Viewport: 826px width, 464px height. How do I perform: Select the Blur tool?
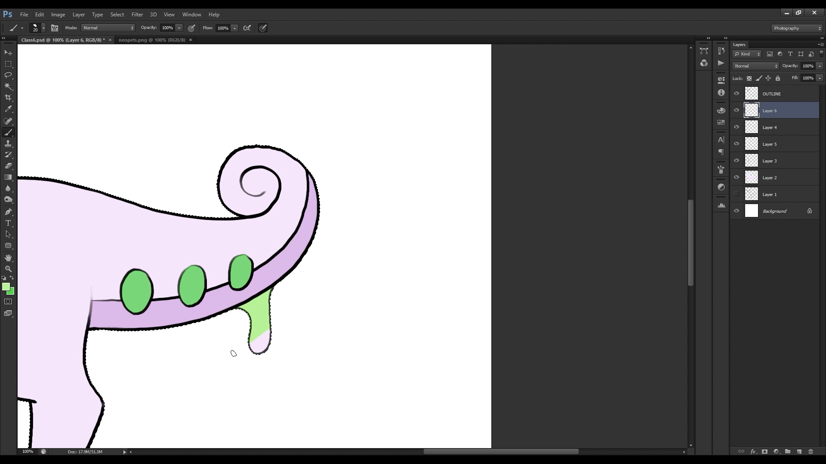coord(8,188)
